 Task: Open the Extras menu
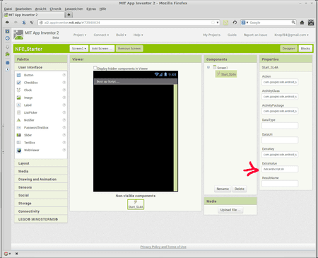[91, 8]
